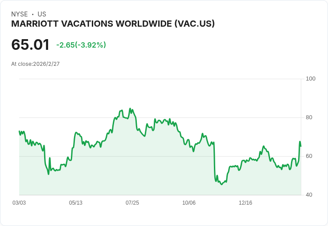This screenshot has width=328, height=226.
Task: Click the -2.65(-3.92%) change value
Action: [81, 45]
